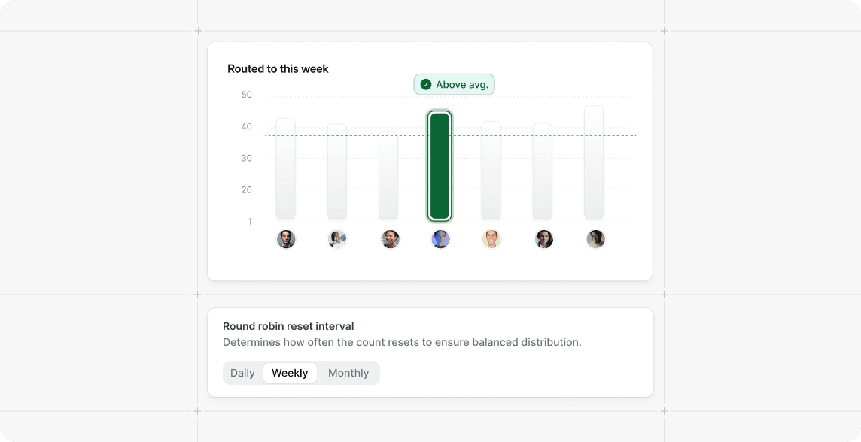The height and width of the screenshot is (442, 861).
Task: Switch reset interval to Daily
Action: tap(242, 373)
